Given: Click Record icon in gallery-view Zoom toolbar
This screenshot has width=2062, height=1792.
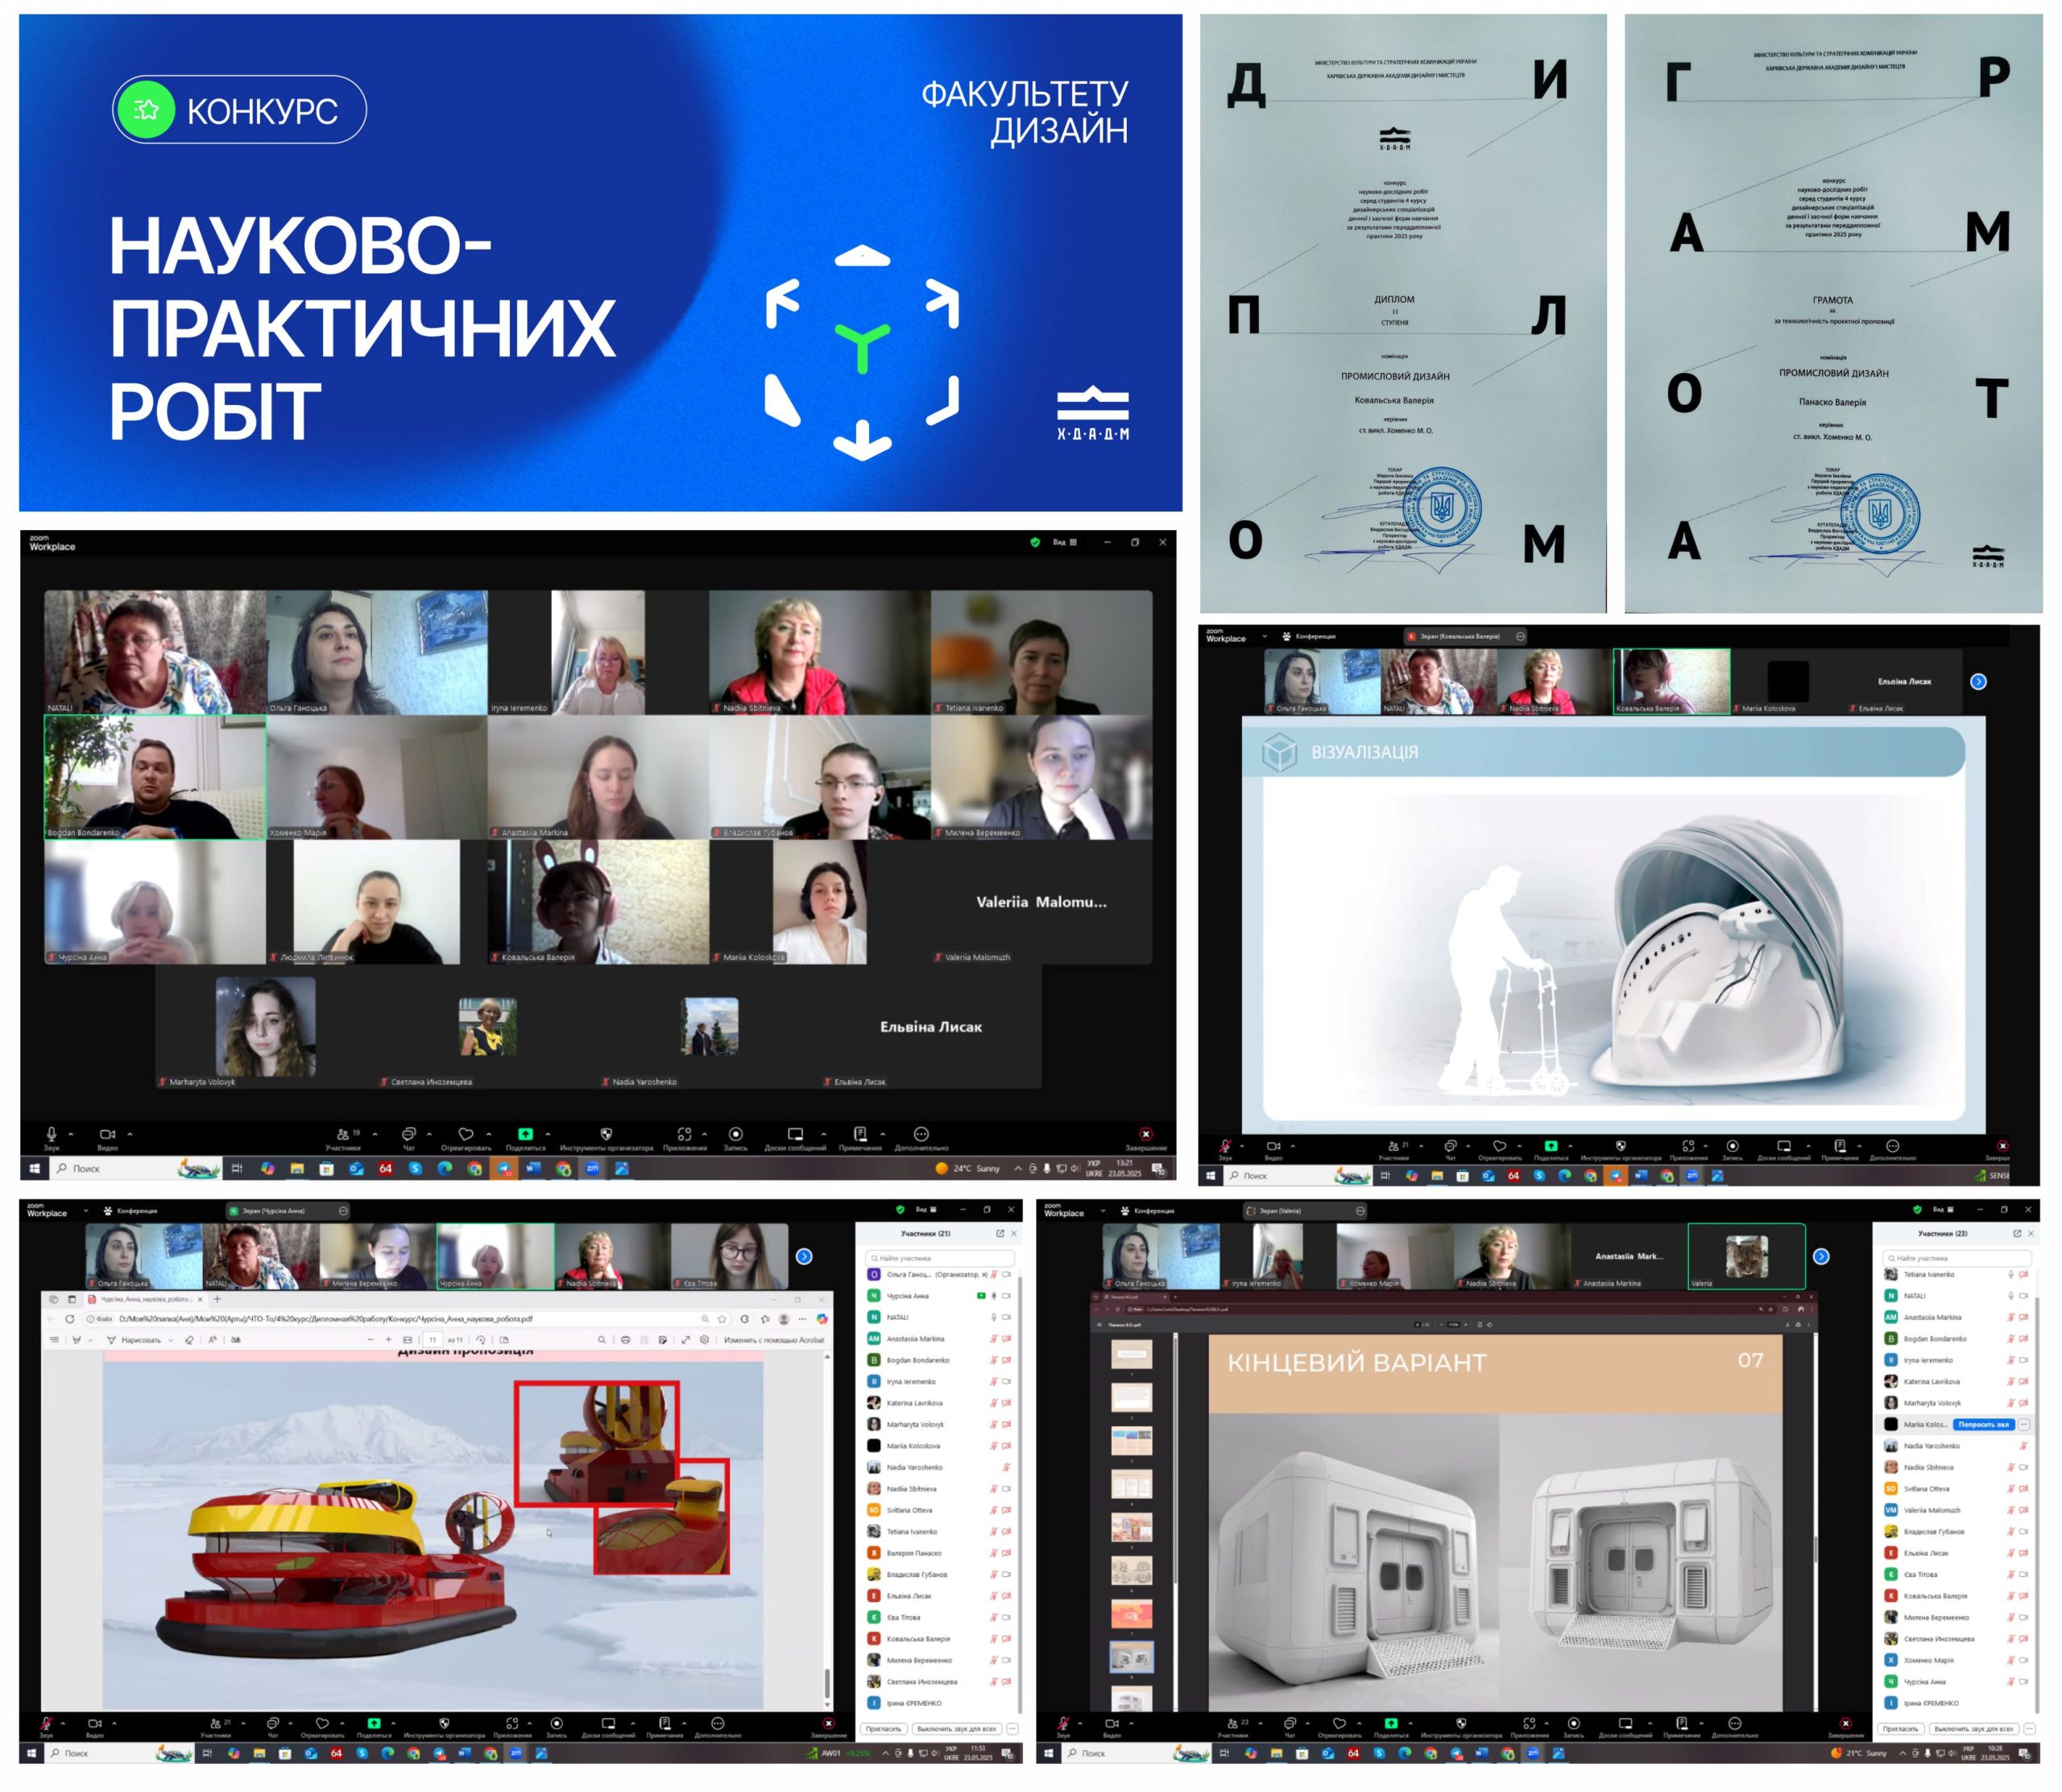Looking at the screenshot, I should coord(735,1134).
